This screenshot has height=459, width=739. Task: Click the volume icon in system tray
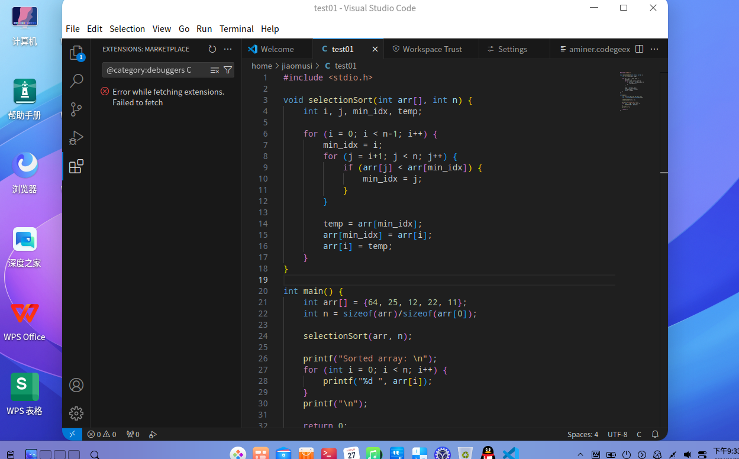coord(688,455)
